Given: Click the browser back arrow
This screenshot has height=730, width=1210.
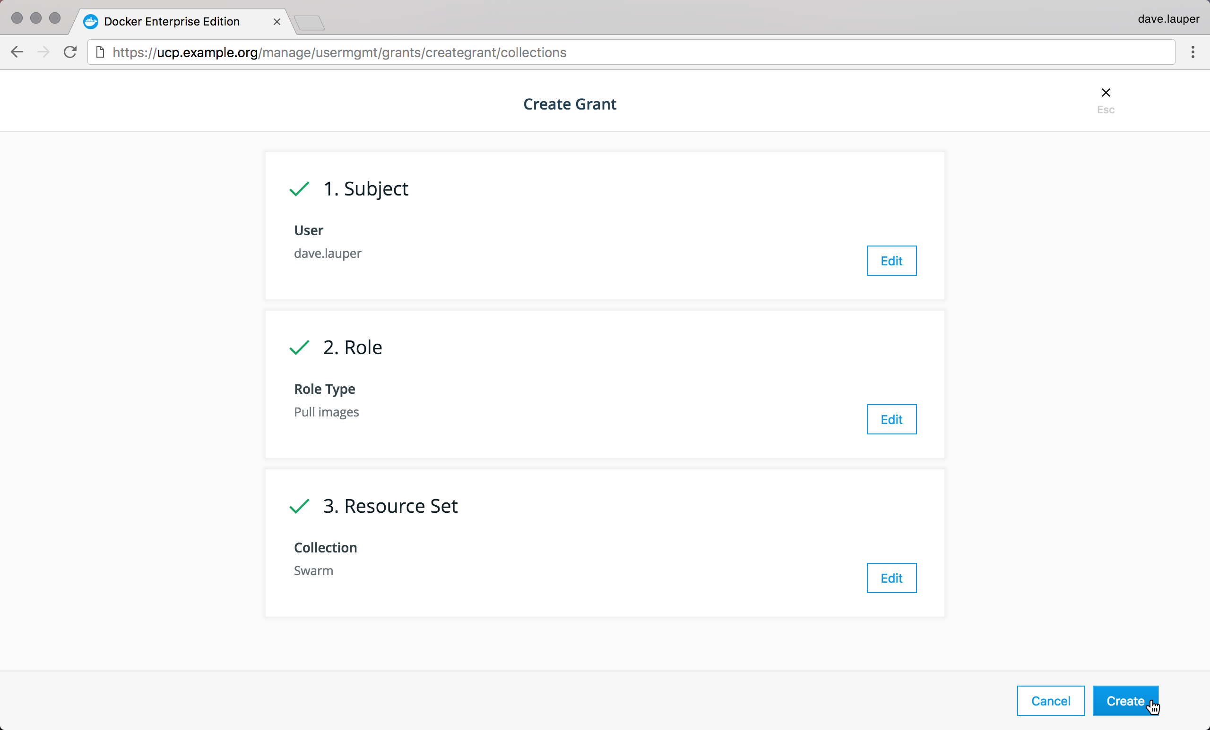Looking at the screenshot, I should [17, 52].
